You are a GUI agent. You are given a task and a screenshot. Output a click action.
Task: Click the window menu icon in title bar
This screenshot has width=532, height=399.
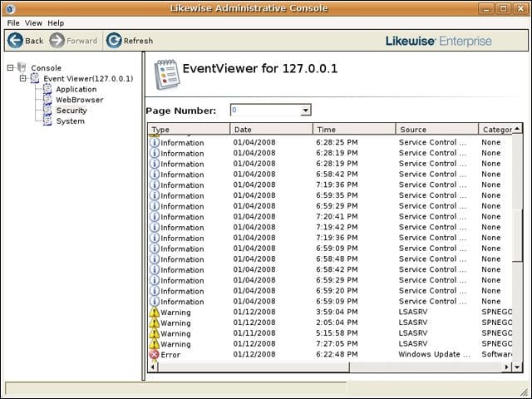coord(11,8)
